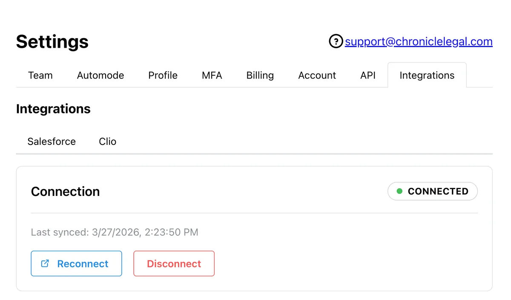Open the support@chroniclelegal.com email link
Image resolution: width=511 pixels, height=300 pixels.
419,41
